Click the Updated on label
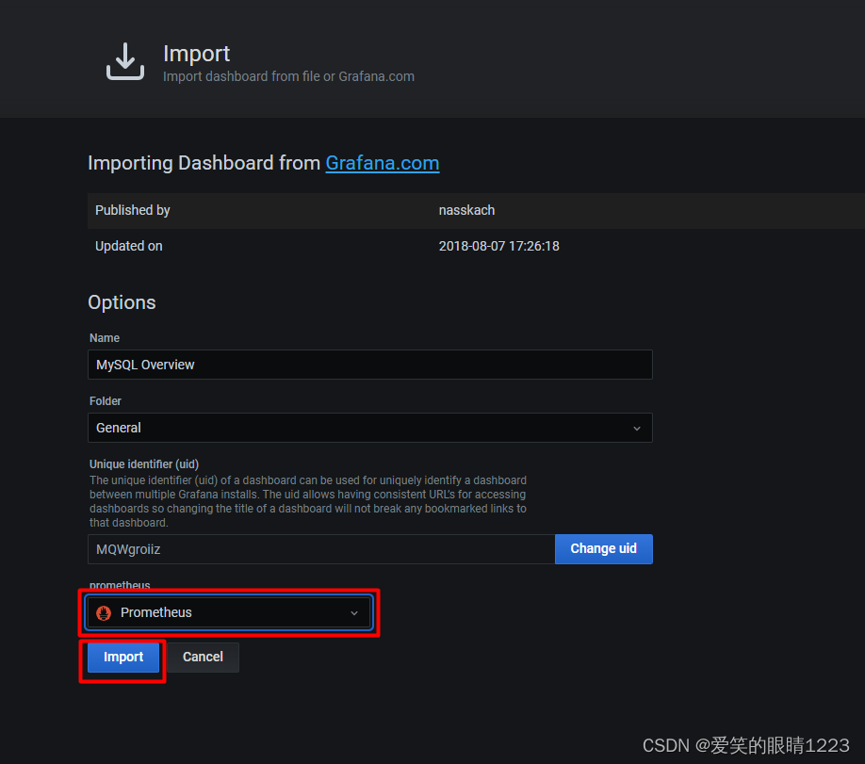This screenshot has height=764, width=865. [128, 246]
